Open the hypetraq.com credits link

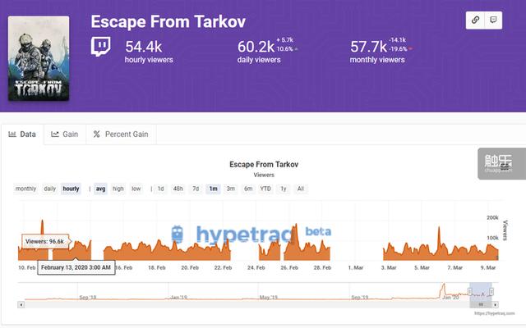click(x=495, y=313)
